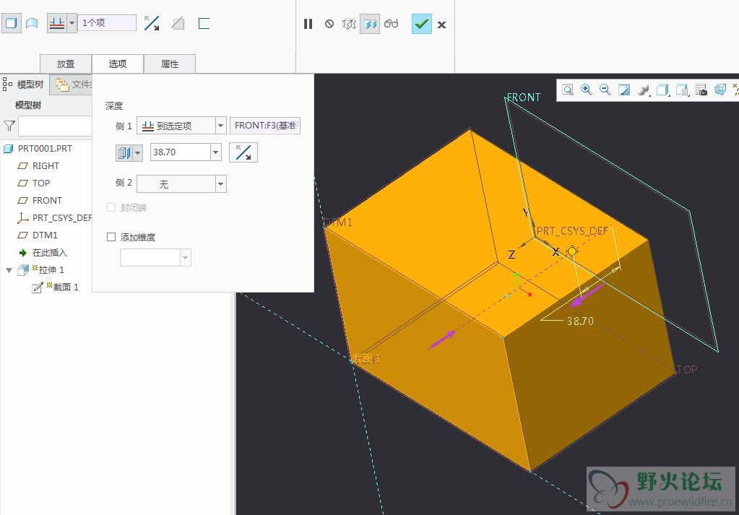Click the unattached preview wireframe icon
Image resolution: width=739 pixels, height=515 pixels.
tap(349, 24)
